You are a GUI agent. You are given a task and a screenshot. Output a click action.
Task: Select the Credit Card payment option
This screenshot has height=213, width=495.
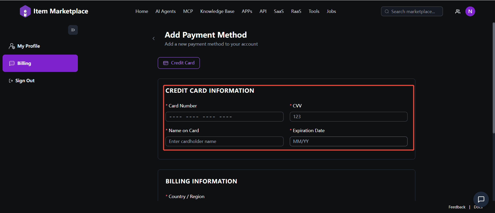pyautogui.click(x=179, y=63)
